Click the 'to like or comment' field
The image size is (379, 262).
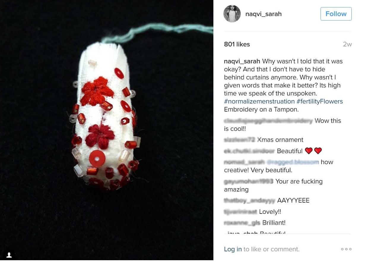(271, 249)
